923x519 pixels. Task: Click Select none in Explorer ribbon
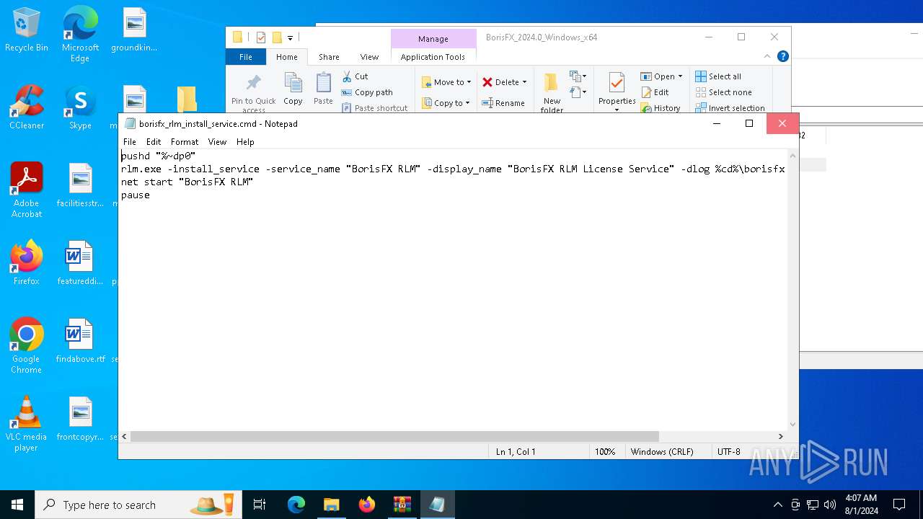point(723,92)
